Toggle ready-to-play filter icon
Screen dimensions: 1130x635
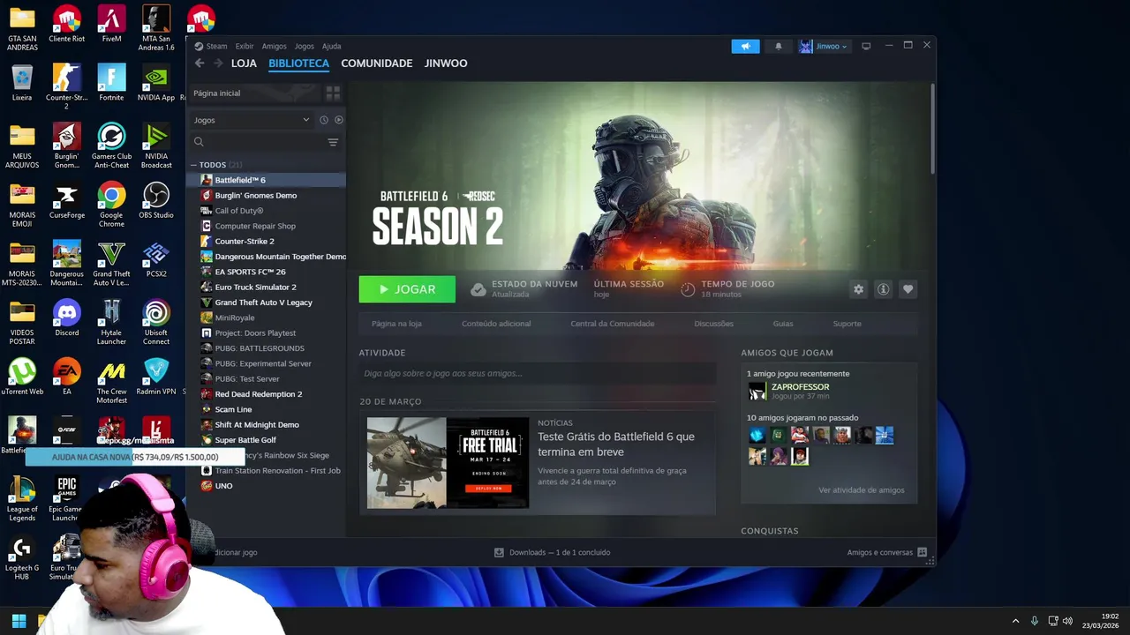pos(339,120)
